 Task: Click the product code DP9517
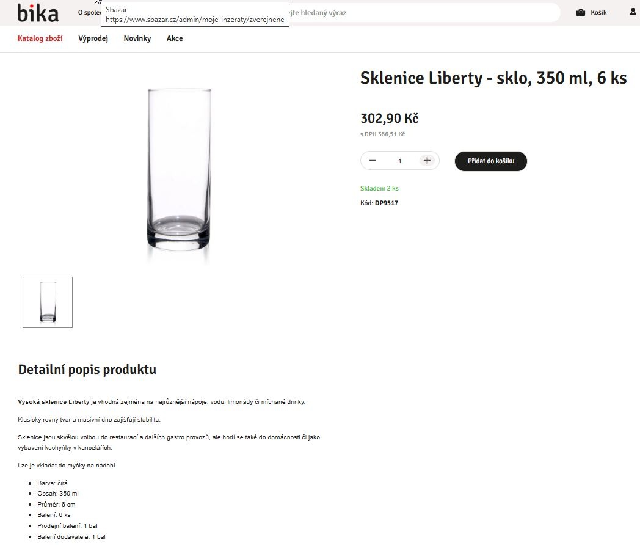click(x=386, y=203)
